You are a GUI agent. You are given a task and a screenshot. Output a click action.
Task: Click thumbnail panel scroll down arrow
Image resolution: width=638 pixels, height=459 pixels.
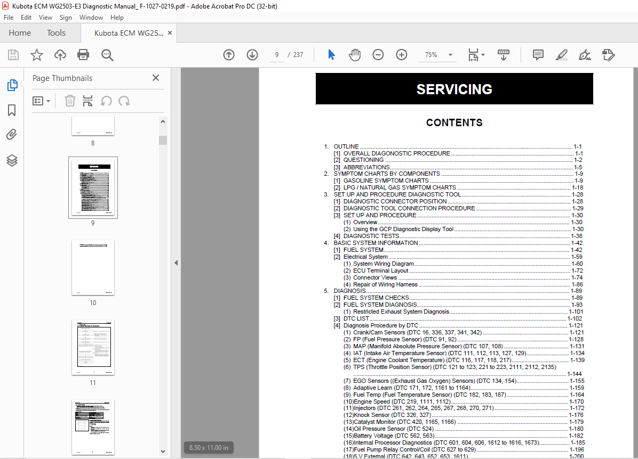tap(163, 452)
